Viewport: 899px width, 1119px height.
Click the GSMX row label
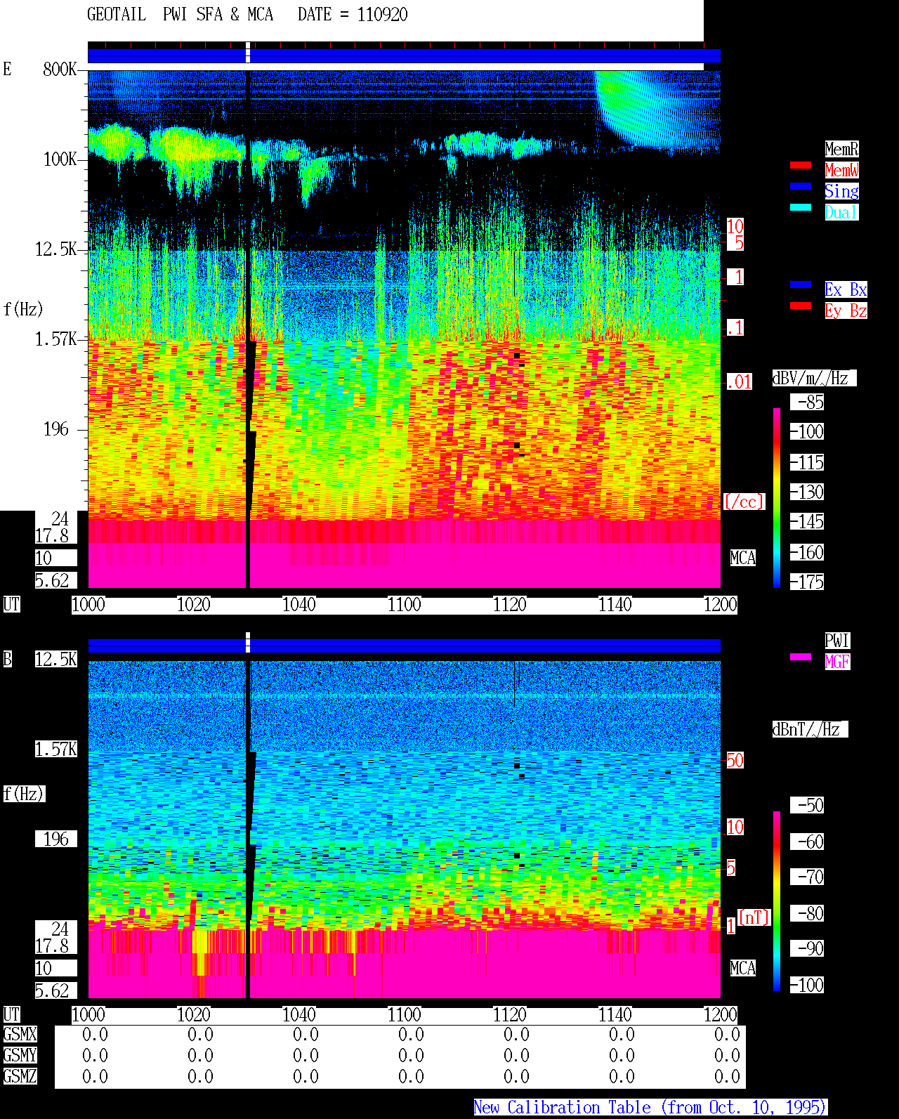[20, 1034]
